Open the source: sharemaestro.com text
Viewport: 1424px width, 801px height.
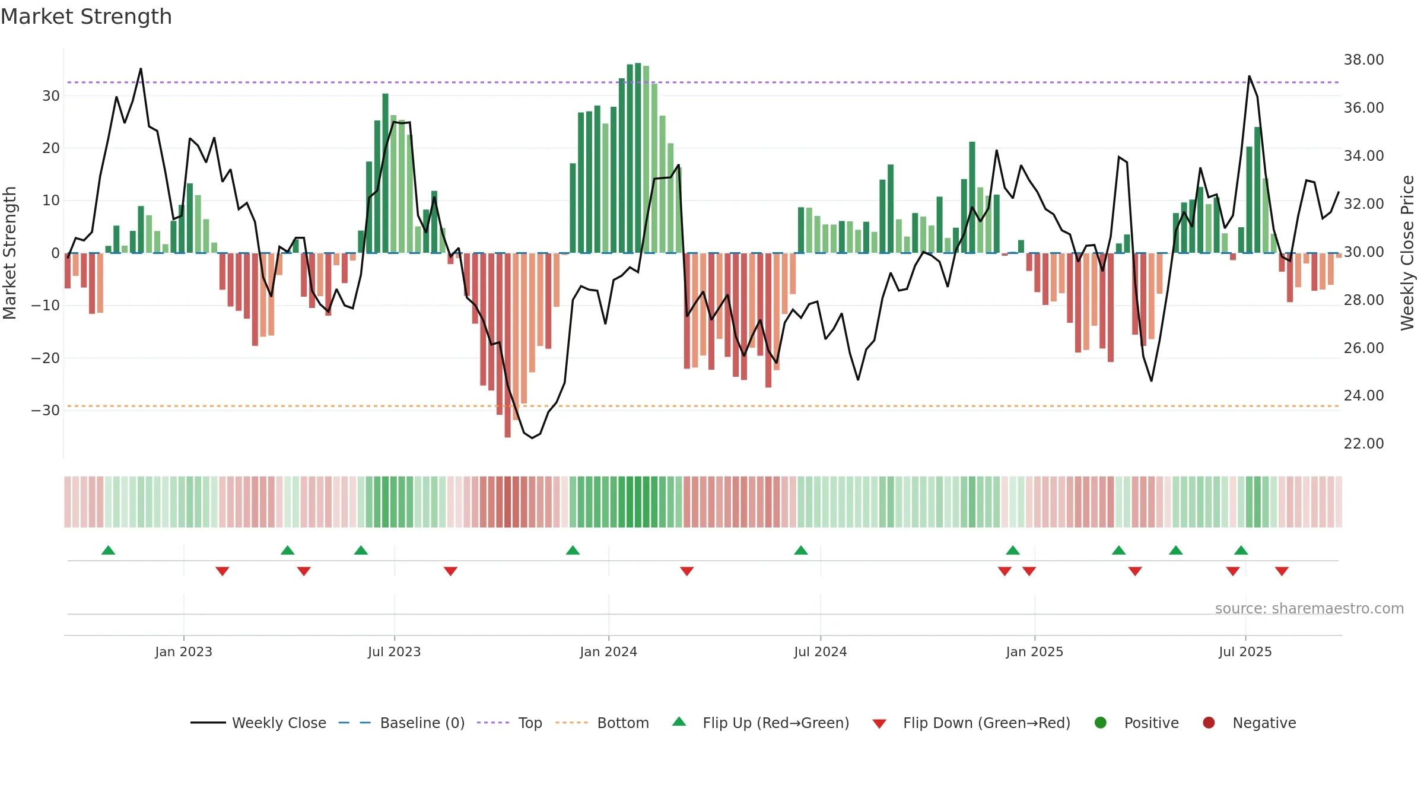1309,608
